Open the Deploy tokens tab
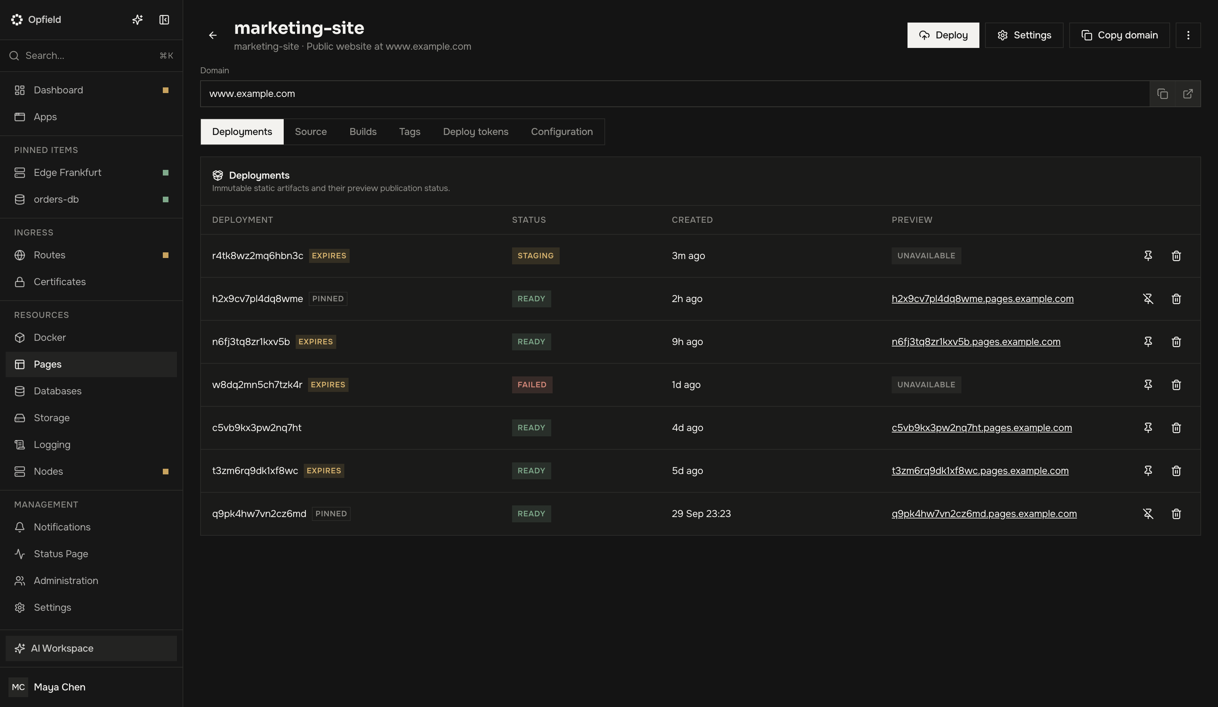 475,132
